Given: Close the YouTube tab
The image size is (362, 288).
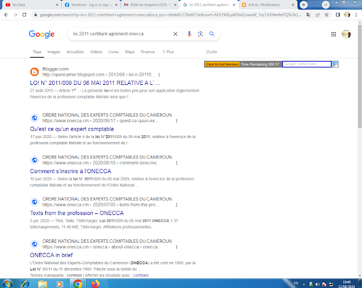Looking at the screenshot, I should pos(57,5).
